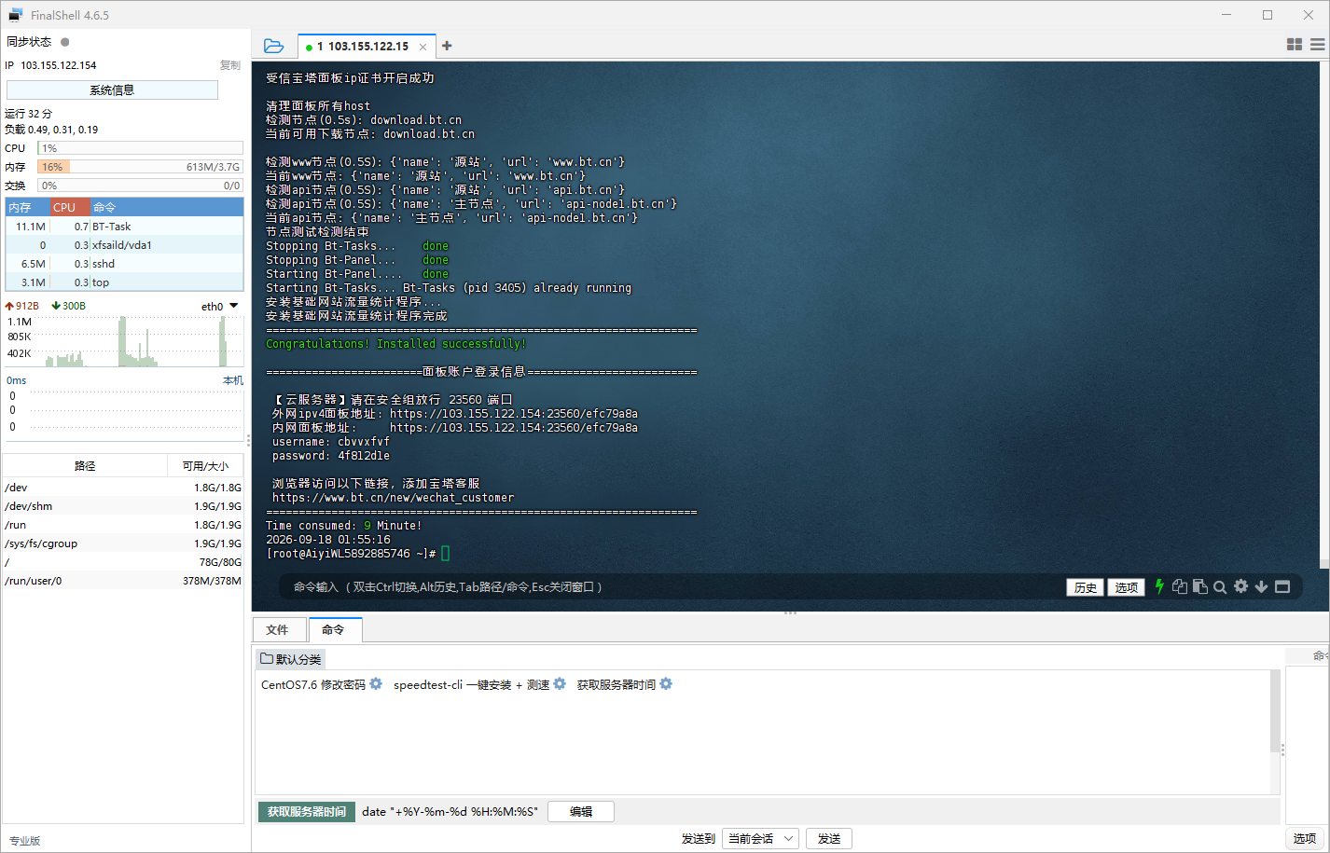Toggle terminal fullscreen window icon

pos(1282,586)
